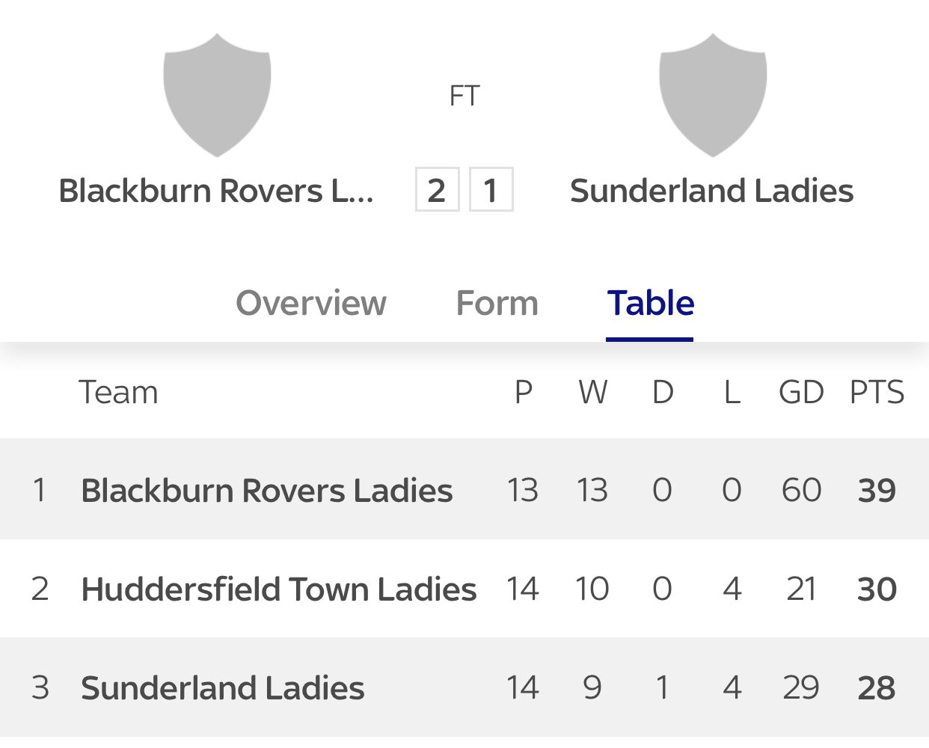The height and width of the screenshot is (748, 929).
Task: Click the P column header
Action: 523,393
